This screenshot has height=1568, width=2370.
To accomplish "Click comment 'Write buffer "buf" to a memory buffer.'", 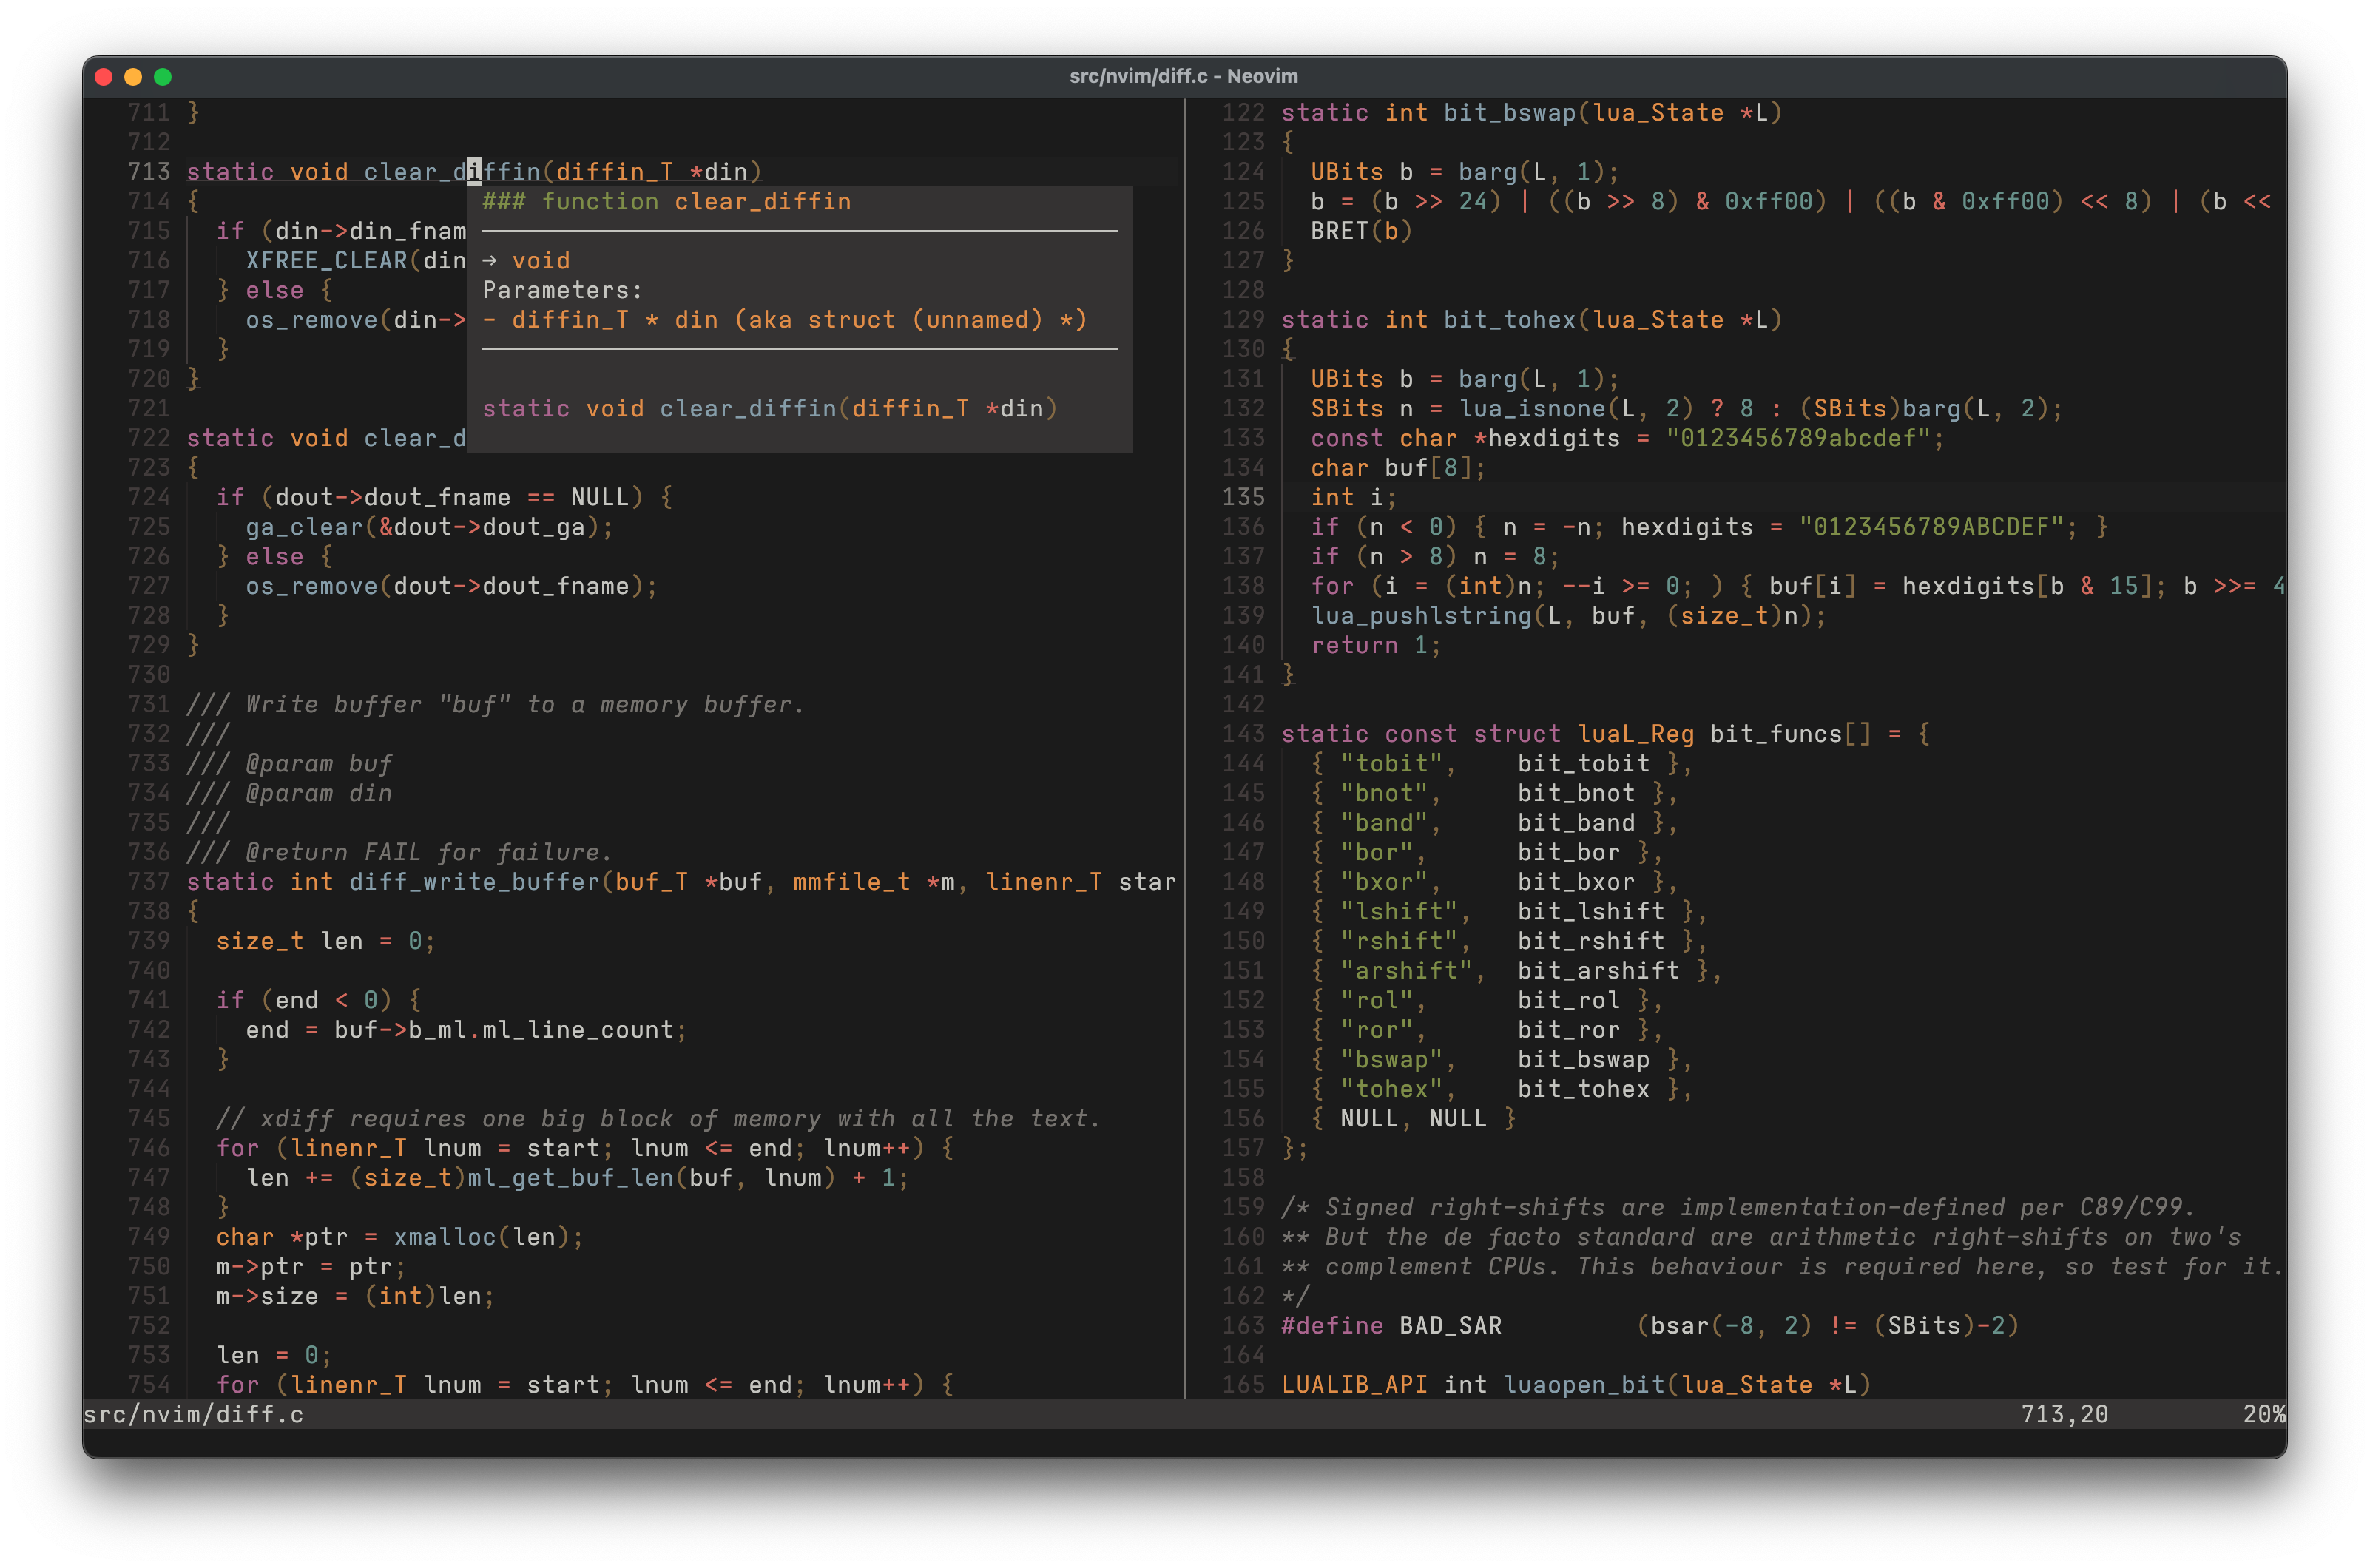I will pyautogui.click(x=525, y=704).
